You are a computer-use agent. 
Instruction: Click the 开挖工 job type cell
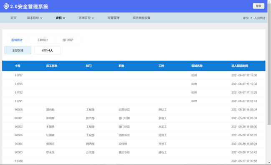[162, 144]
